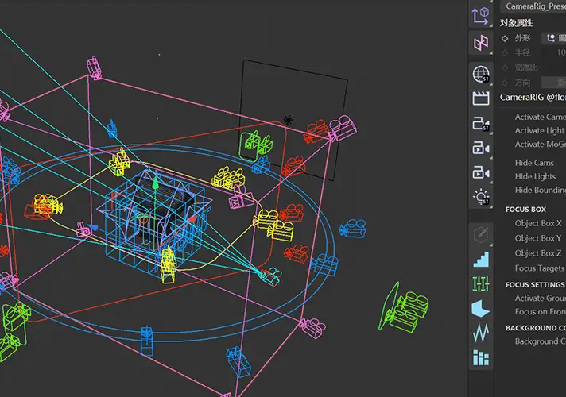Click the Object Box Y label
Viewport: 566px width, 397px height.
pos(538,238)
